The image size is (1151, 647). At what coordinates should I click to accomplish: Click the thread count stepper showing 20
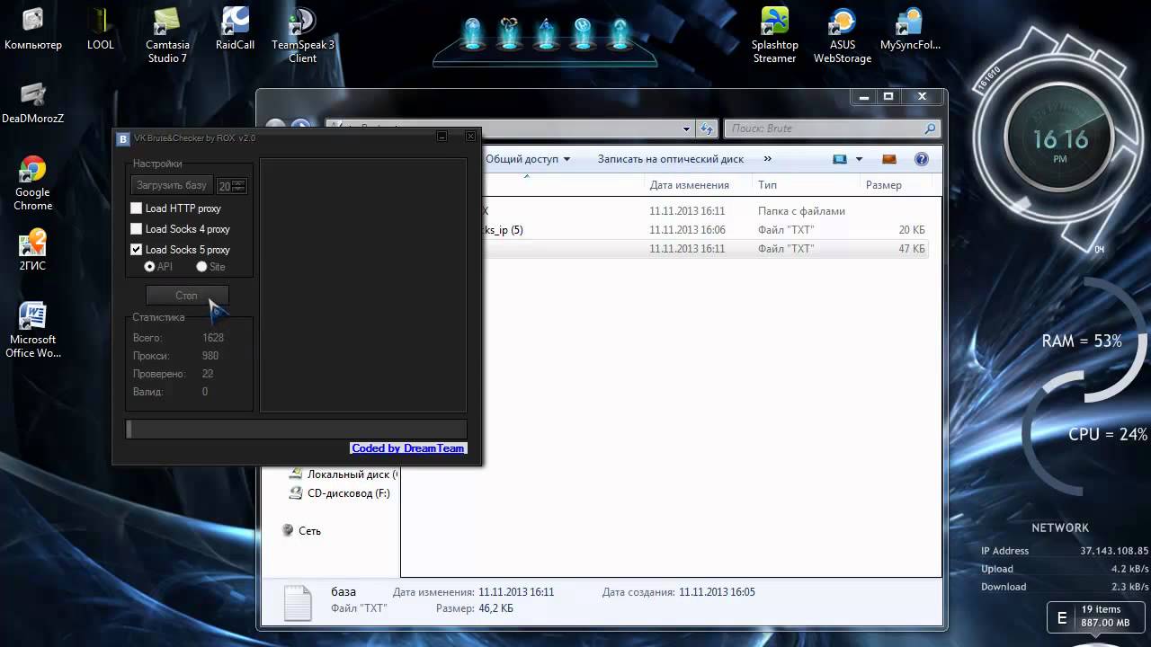point(232,186)
